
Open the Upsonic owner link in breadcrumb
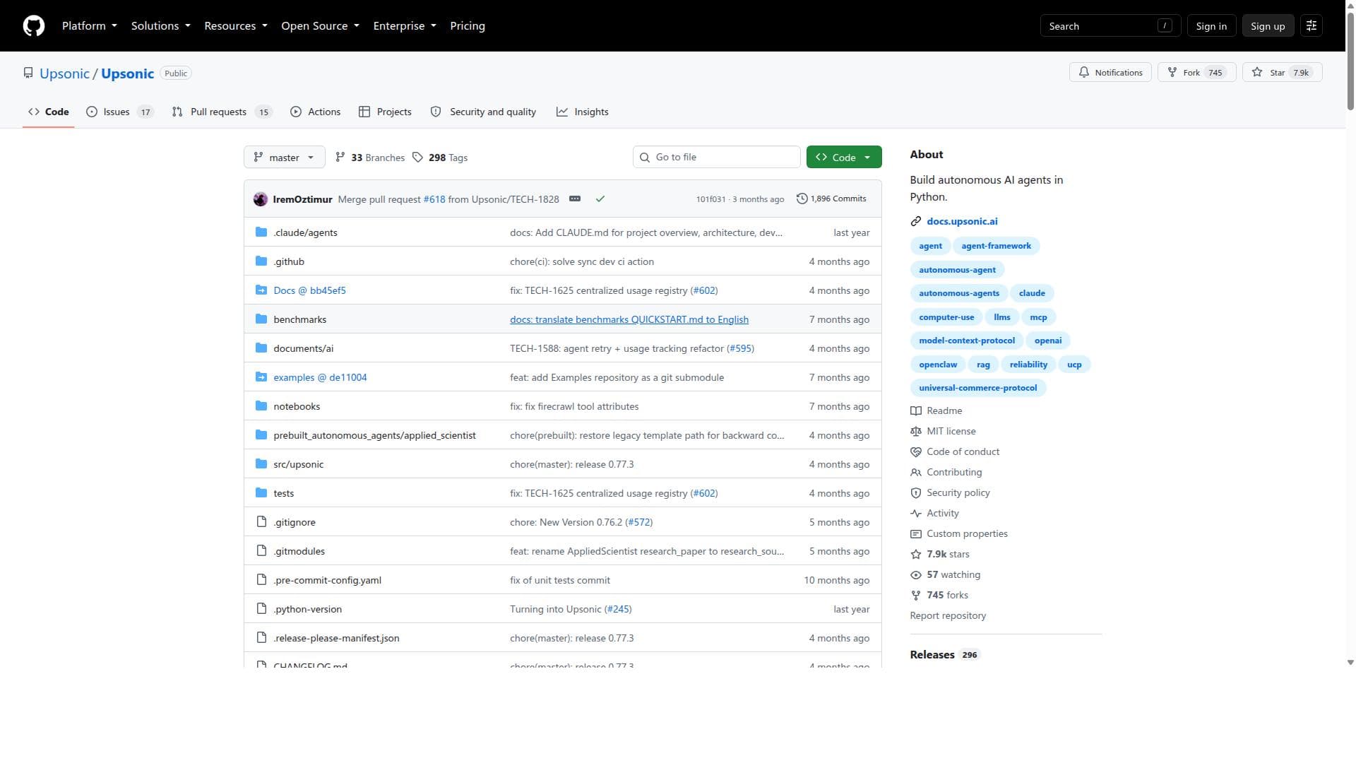64,73
